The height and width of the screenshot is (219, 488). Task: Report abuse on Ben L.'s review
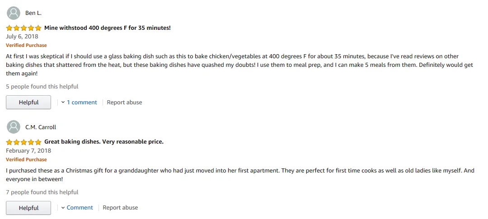click(x=124, y=103)
